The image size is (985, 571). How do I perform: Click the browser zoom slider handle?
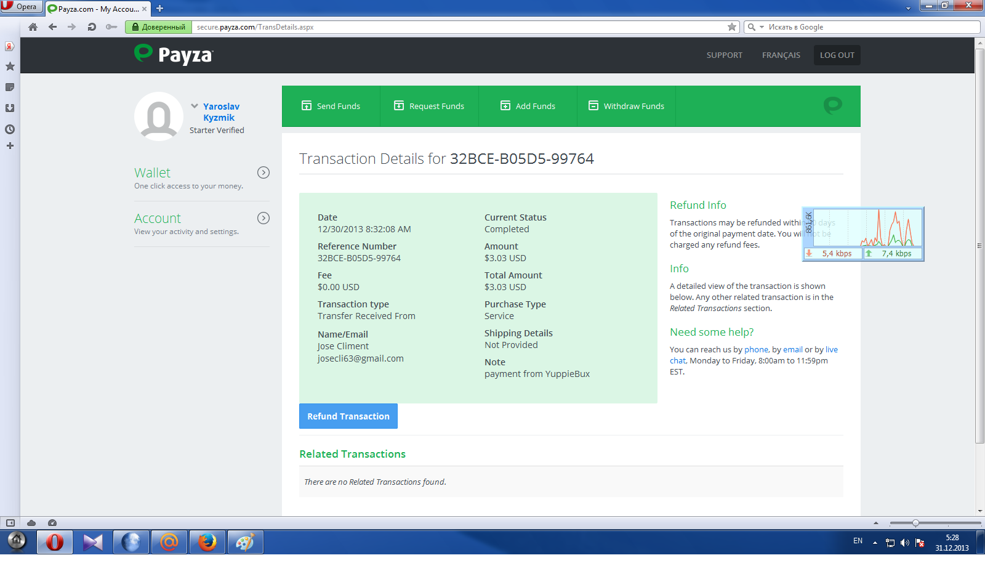coord(915,523)
